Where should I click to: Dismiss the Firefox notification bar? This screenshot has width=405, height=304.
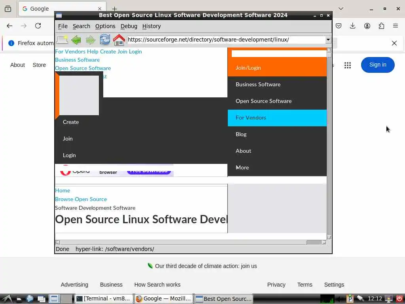tap(394, 43)
